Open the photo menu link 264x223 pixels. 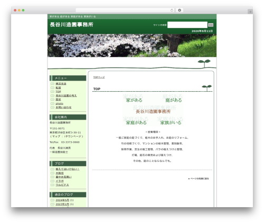(60, 103)
